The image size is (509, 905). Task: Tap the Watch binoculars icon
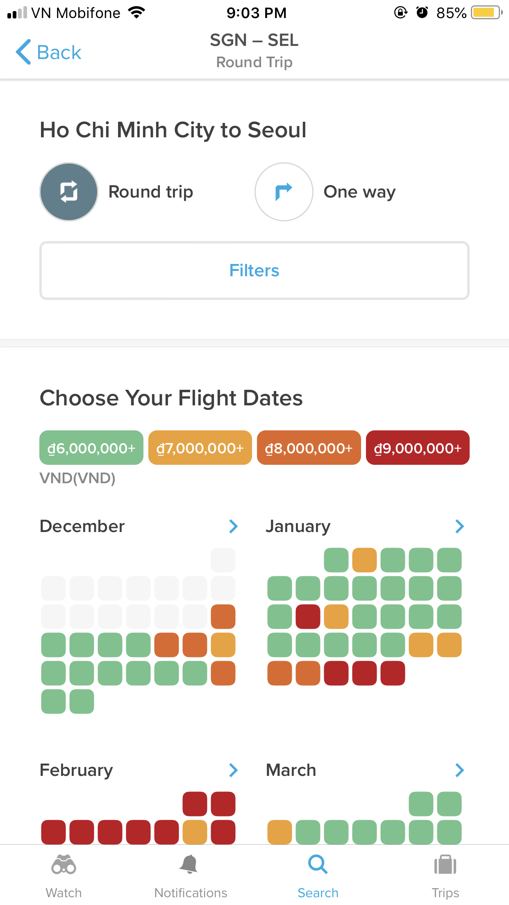click(x=64, y=865)
